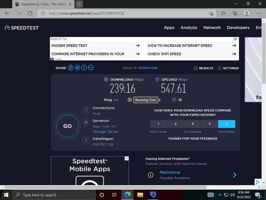Viewport: 266px width, 200px height.
Task: Add this page to favorites
Action: tap(211, 13)
